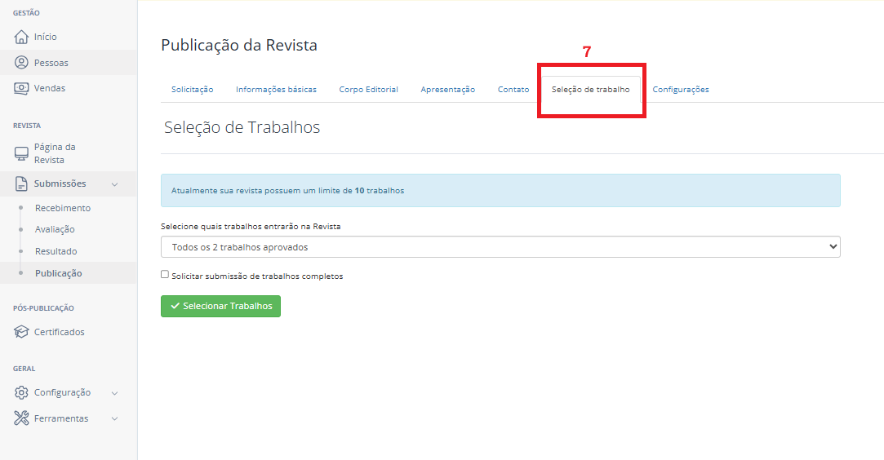Click the Ferramentas tools icon
The image size is (884, 460).
21,418
